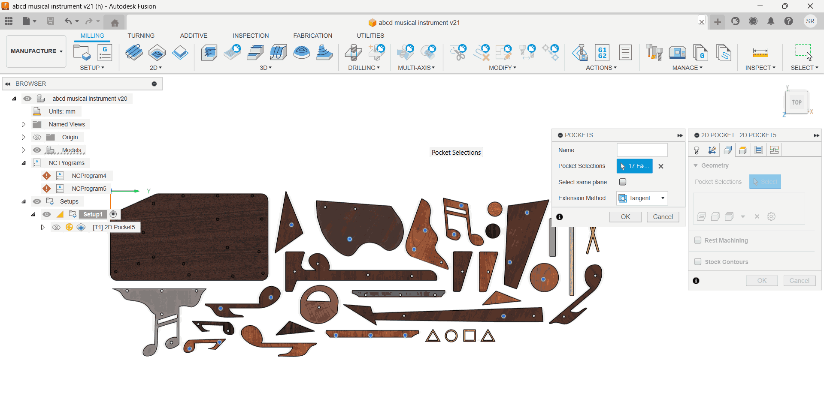Screen dimensions: 824x396
Task: Click the NC Program G-code icon in Setup
Action: 105,53
